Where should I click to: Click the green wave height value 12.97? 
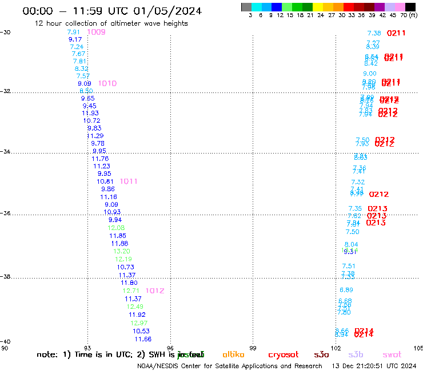click(139, 323)
